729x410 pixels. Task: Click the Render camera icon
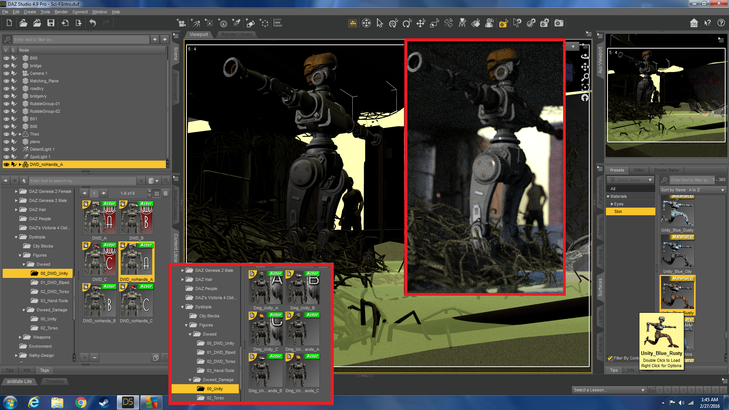click(x=559, y=23)
